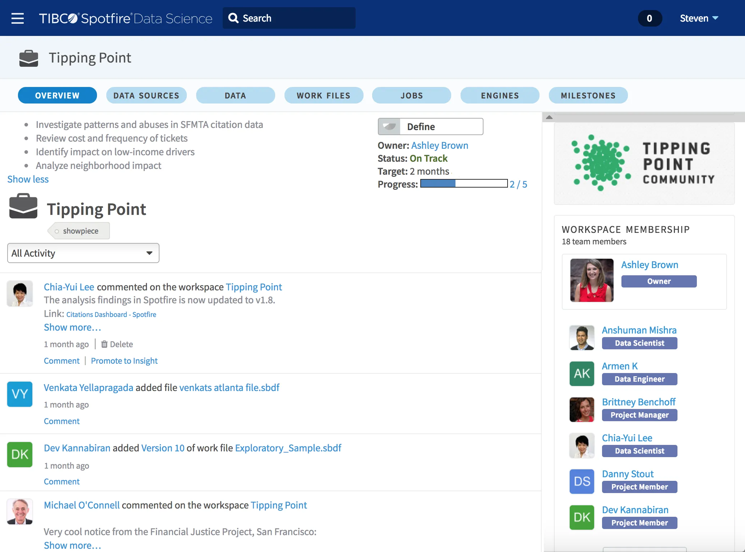
Task: Comment on Dev Kannabiran's activity
Action: click(62, 481)
